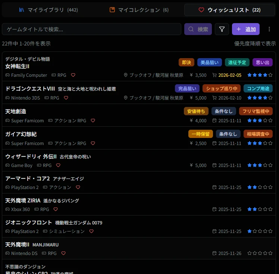Select the ウィッシュリスト tab

[229, 10]
